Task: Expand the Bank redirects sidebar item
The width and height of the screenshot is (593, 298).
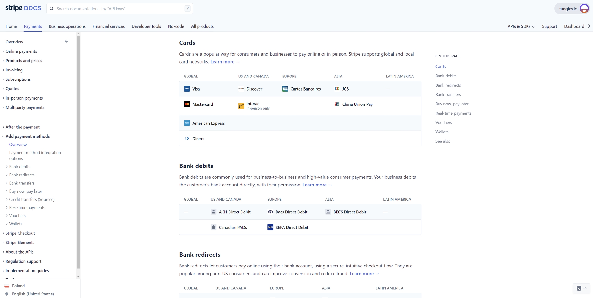Action: [x=22, y=175]
